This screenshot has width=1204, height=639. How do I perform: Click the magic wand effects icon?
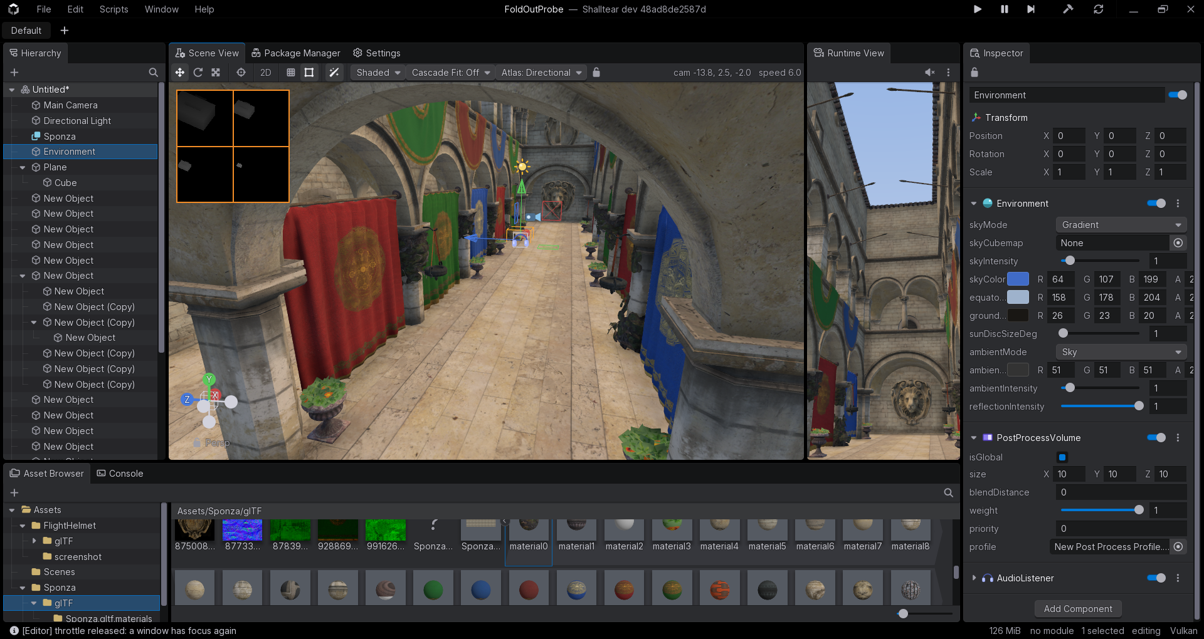(x=334, y=73)
